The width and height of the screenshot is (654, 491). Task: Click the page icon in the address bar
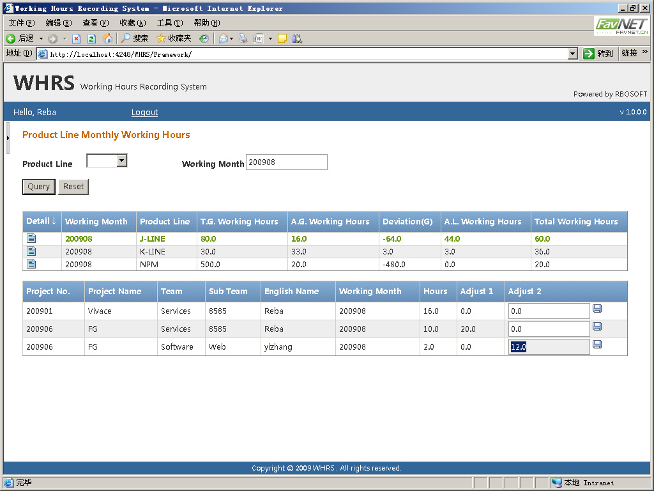coord(43,54)
